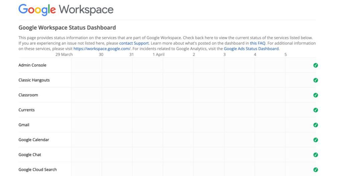Viewport: 342px width, 176px height.
Task: Click the Classic Hangouts green status checkmark
Action: pos(316,80)
